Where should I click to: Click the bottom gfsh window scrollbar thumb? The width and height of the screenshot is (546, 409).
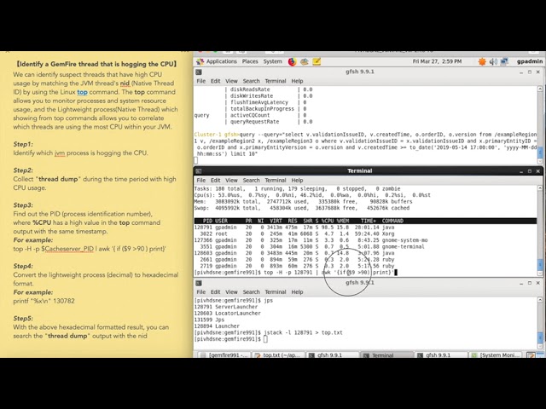click(540, 337)
